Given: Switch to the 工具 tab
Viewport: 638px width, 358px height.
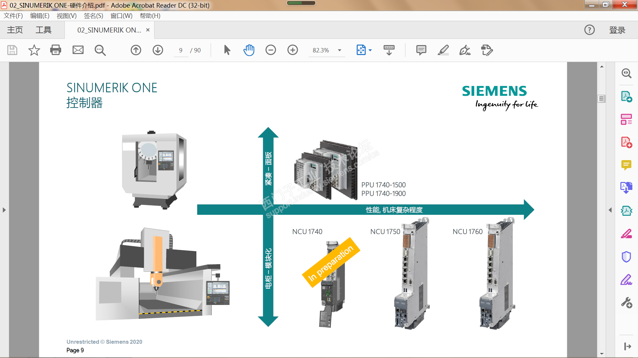Looking at the screenshot, I should (44, 30).
